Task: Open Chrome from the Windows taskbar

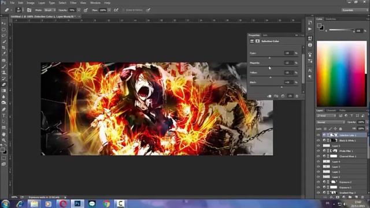Action: point(106,203)
